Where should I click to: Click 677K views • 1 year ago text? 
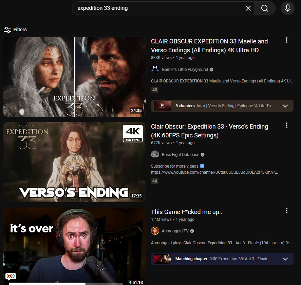coord(173,143)
